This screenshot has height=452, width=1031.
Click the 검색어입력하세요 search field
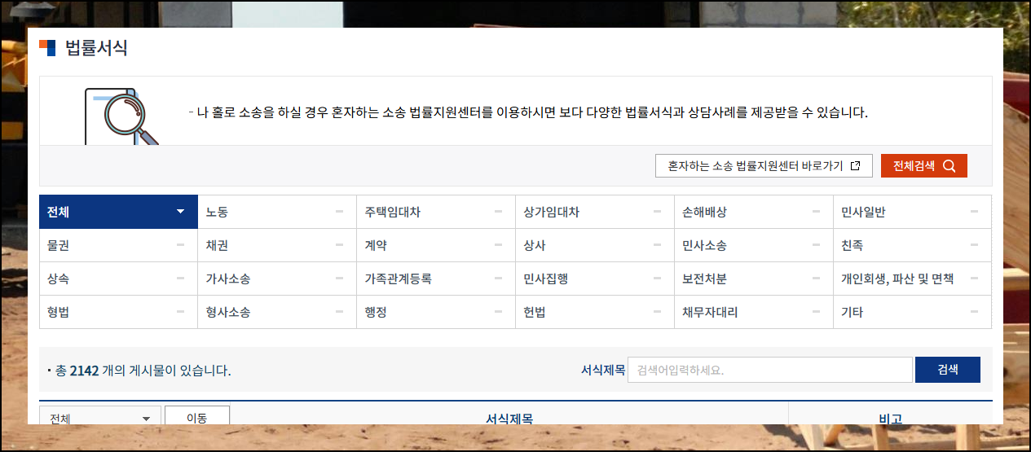[770, 370]
